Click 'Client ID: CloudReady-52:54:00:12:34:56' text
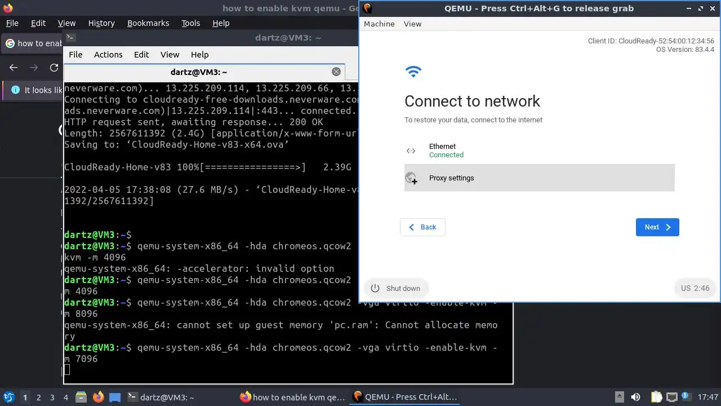The width and height of the screenshot is (721, 406). [651, 41]
